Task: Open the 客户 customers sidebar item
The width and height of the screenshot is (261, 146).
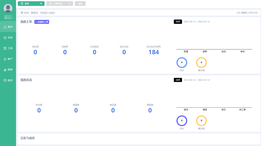Action: [x=8, y=59]
